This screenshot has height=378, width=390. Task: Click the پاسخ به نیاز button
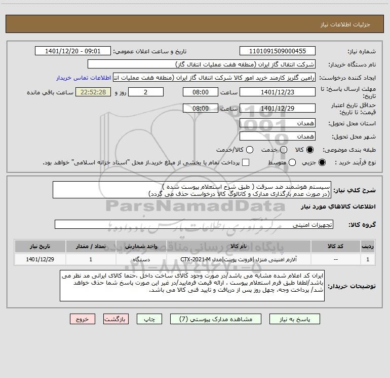click(x=295, y=319)
